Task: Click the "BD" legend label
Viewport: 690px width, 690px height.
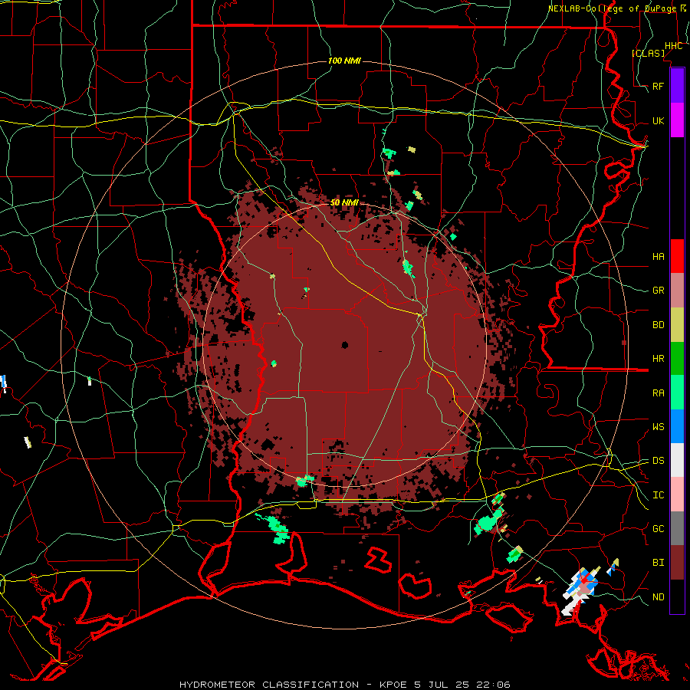Action: tap(658, 325)
